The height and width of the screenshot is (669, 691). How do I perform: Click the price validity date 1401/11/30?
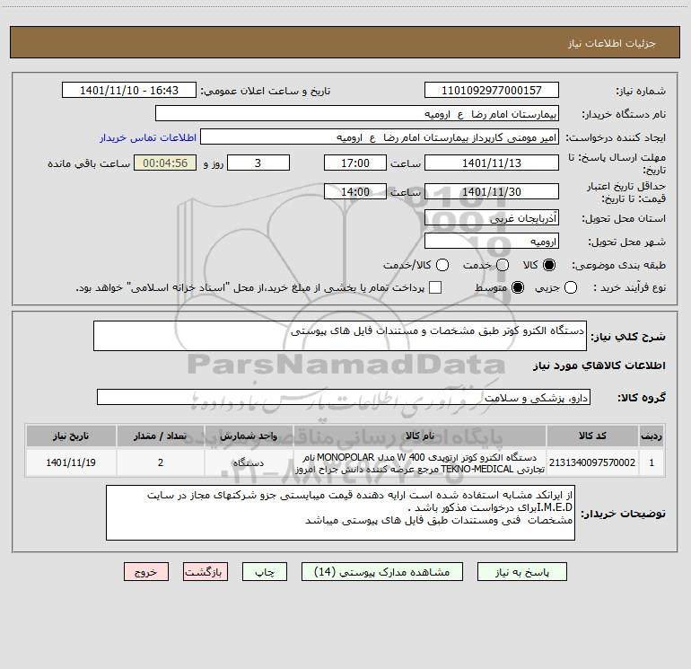tap(492, 191)
